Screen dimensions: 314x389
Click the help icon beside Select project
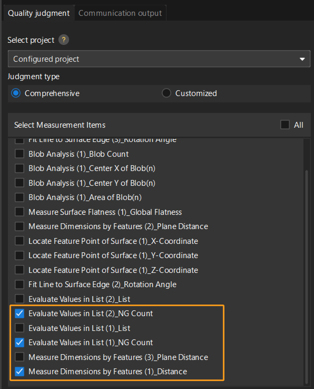(63, 40)
